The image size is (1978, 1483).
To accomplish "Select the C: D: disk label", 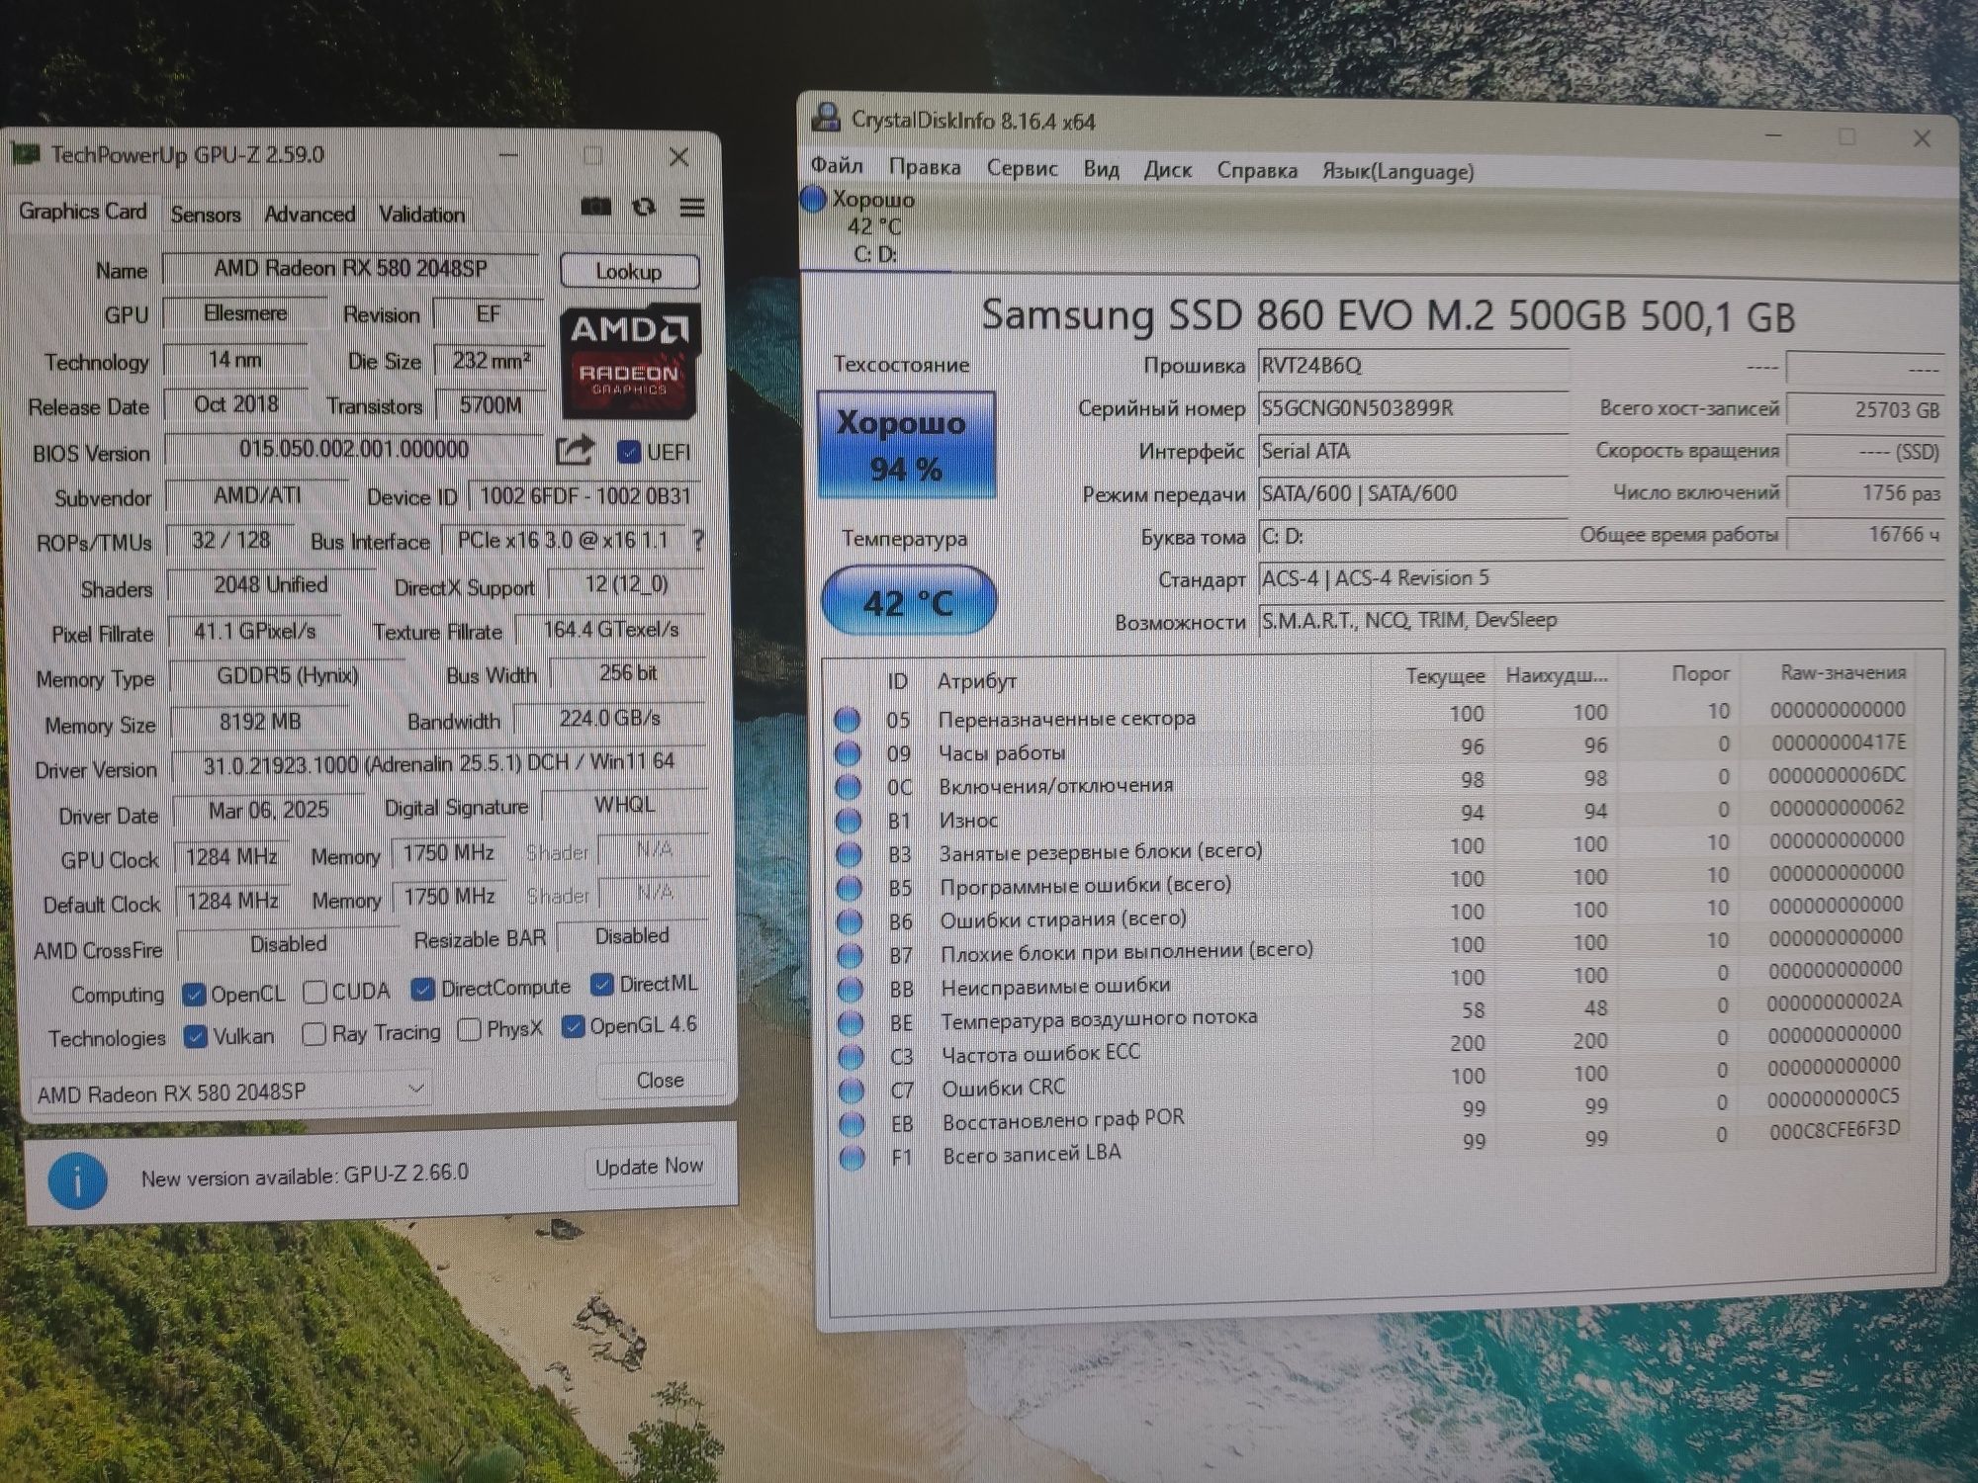I will 875,254.
